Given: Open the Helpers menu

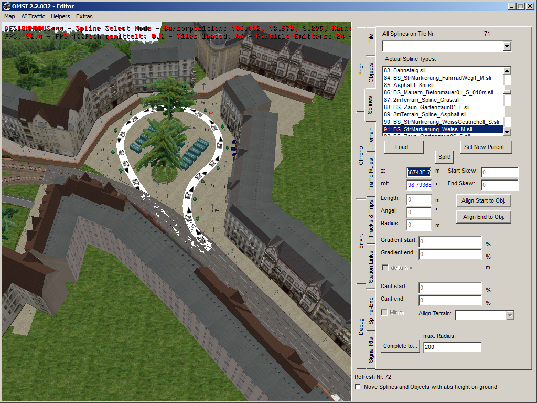Looking at the screenshot, I should coord(60,16).
